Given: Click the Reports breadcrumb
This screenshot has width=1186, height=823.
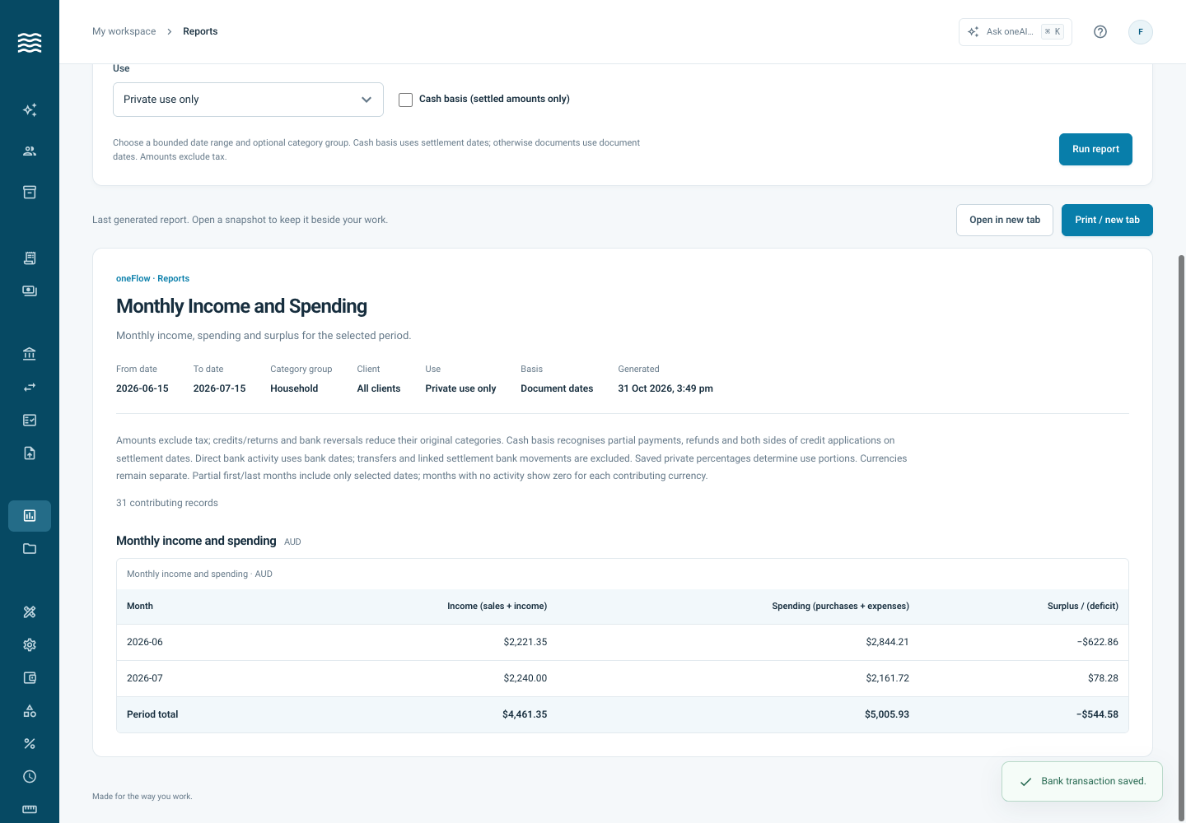Looking at the screenshot, I should pyautogui.click(x=200, y=31).
